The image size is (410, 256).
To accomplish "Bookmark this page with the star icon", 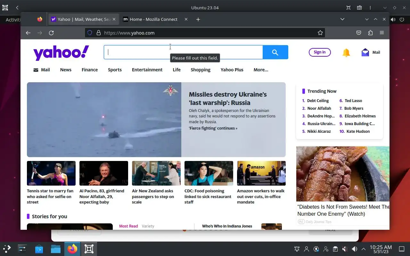I will [x=320, y=33].
